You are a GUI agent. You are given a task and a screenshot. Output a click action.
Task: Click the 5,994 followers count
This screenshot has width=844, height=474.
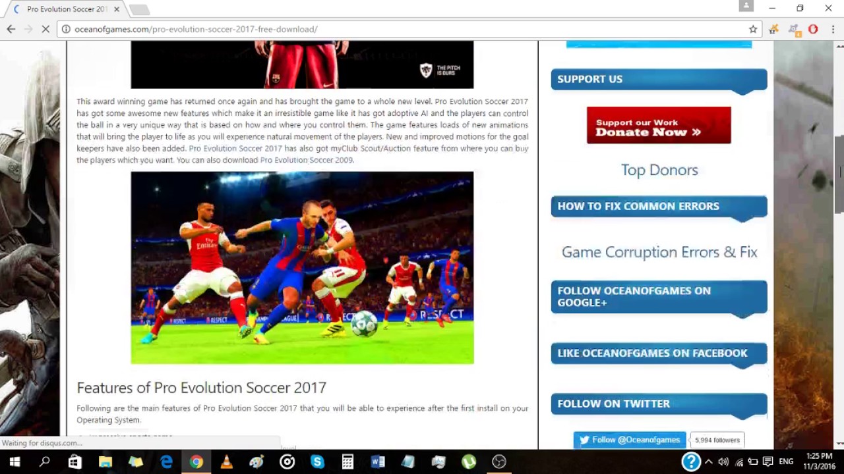[x=717, y=440]
